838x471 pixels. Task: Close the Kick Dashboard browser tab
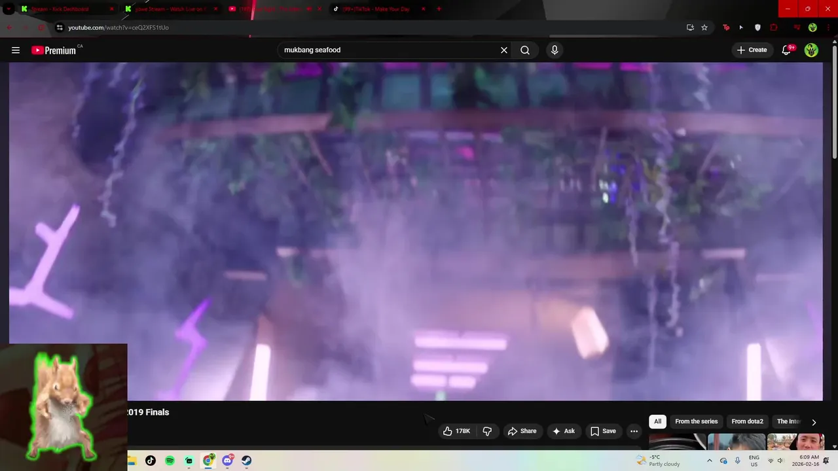click(x=111, y=9)
